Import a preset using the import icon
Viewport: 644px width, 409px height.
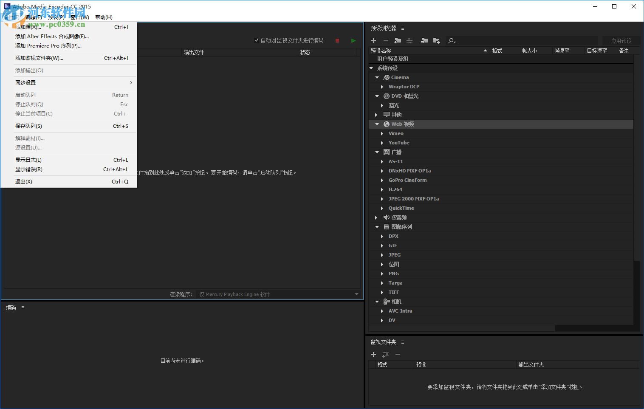[424, 40]
